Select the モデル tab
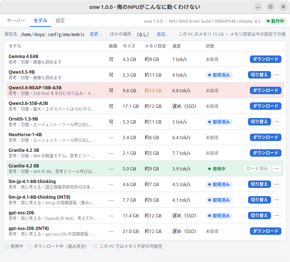Viewport: 290px width, 262px height. click(41, 20)
